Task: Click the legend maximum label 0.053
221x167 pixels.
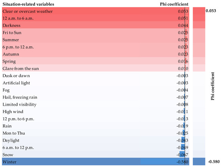Action: (211, 11)
